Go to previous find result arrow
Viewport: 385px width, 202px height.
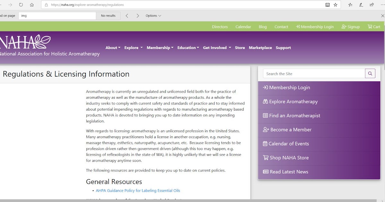click(127, 16)
